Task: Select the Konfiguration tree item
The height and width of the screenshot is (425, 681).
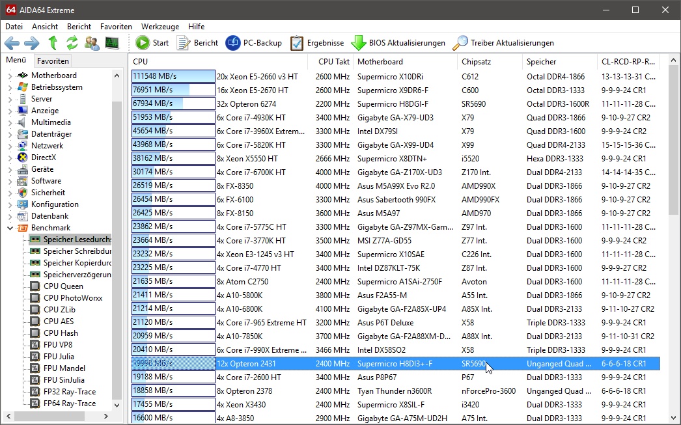Action: tap(55, 204)
